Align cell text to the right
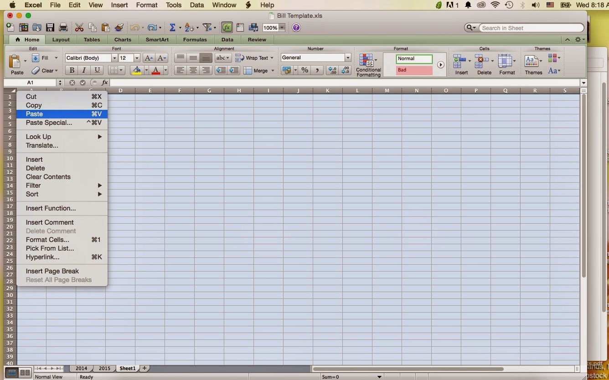This screenshot has width=609, height=380. click(206, 70)
